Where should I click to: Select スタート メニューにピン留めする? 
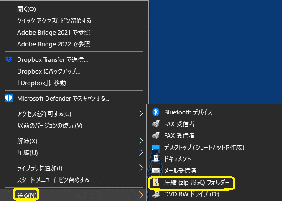[53, 180]
